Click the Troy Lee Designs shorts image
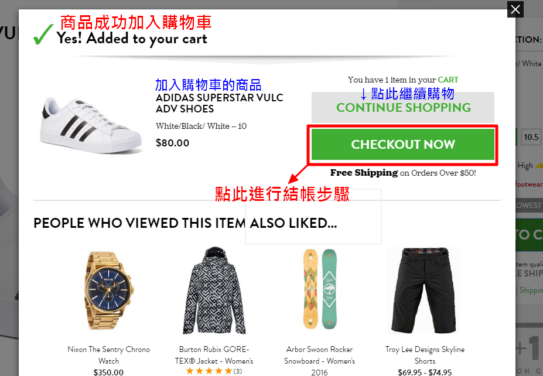 (424, 290)
